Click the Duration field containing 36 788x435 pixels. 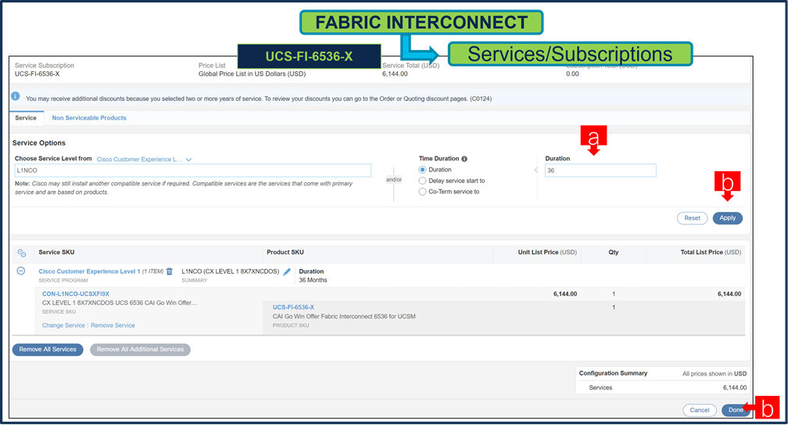pyautogui.click(x=600, y=171)
